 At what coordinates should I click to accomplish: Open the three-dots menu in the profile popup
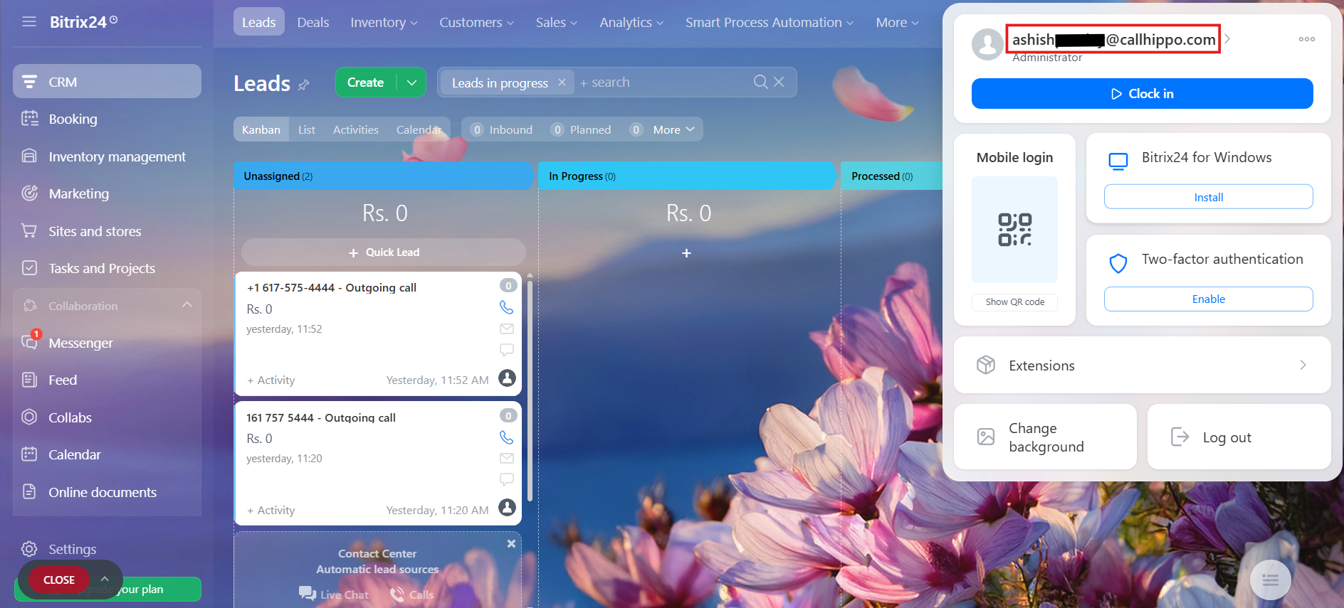click(x=1307, y=39)
